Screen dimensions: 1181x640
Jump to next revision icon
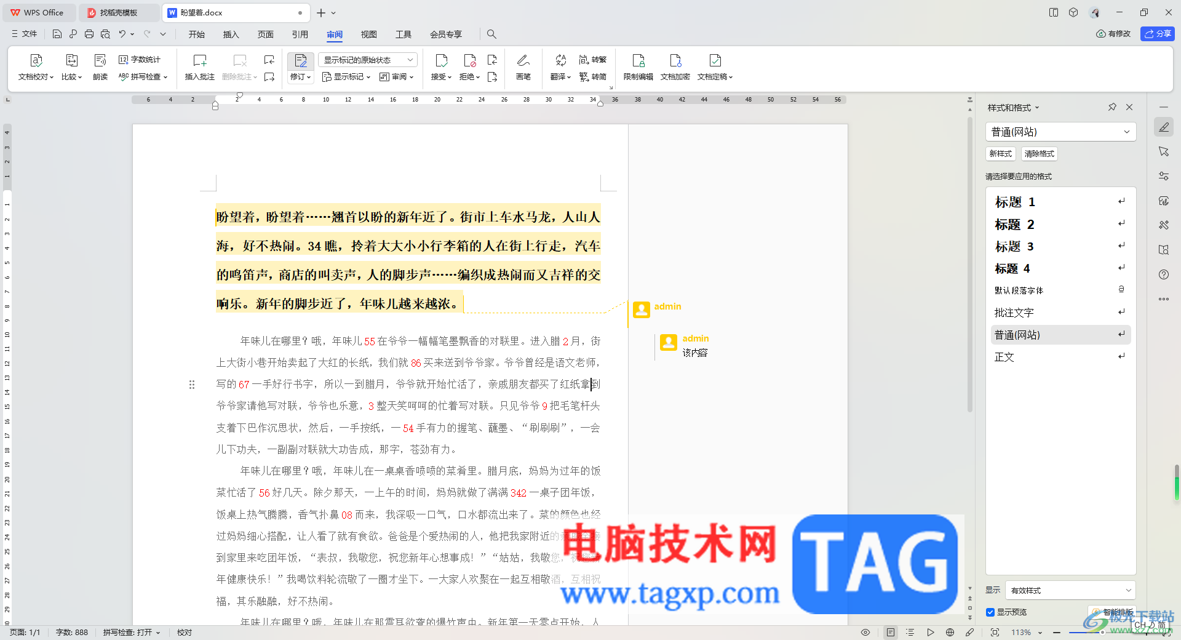492,77
